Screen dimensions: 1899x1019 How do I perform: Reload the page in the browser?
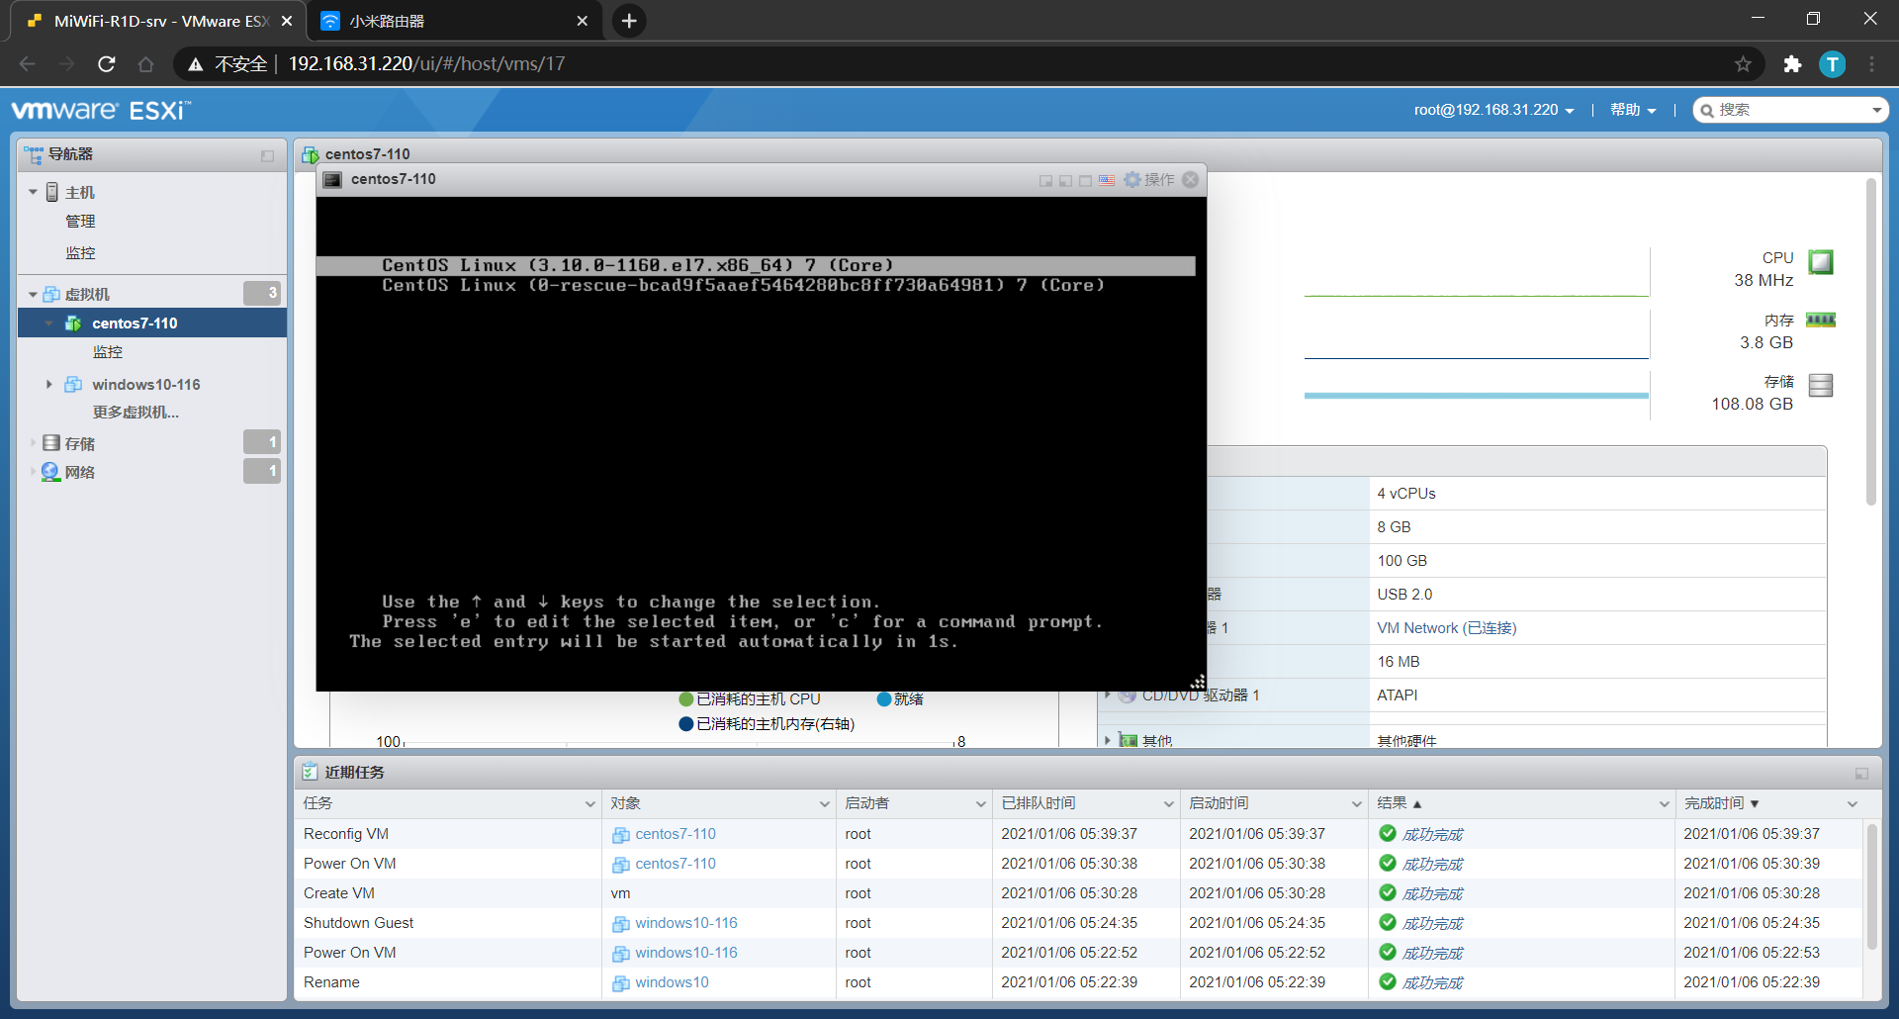[x=107, y=64]
